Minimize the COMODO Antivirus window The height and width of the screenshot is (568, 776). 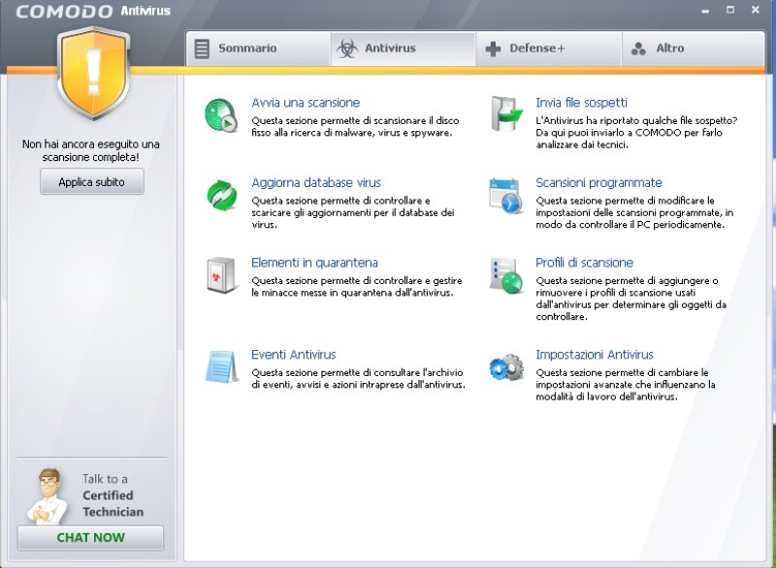(705, 11)
